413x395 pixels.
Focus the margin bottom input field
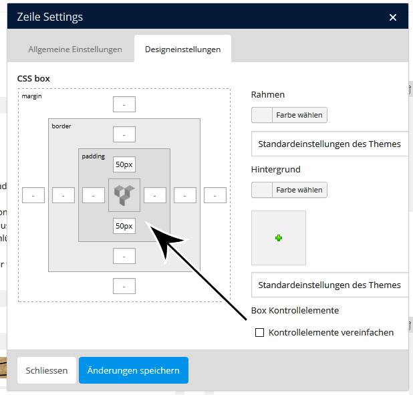click(124, 286)
